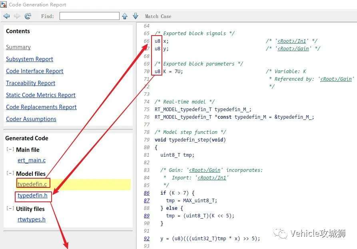Collapse the Main file section
Viewport: 357px width, 249px height.
(x=10, y=149)
